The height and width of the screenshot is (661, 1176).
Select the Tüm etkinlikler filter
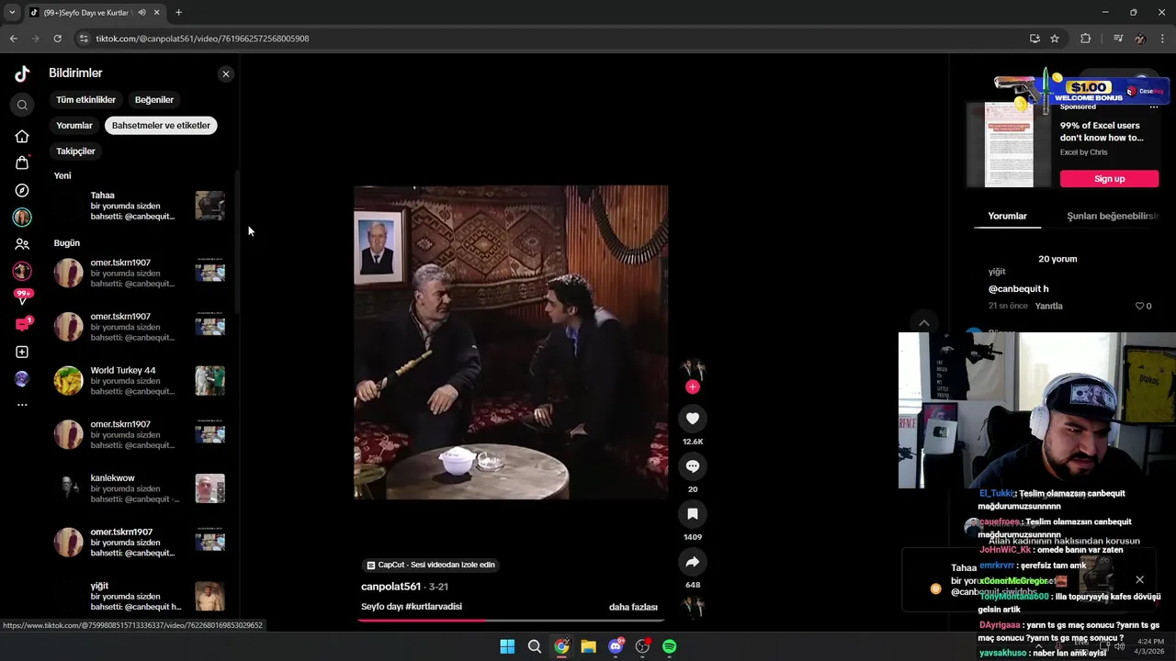click(x=86, y=99)
